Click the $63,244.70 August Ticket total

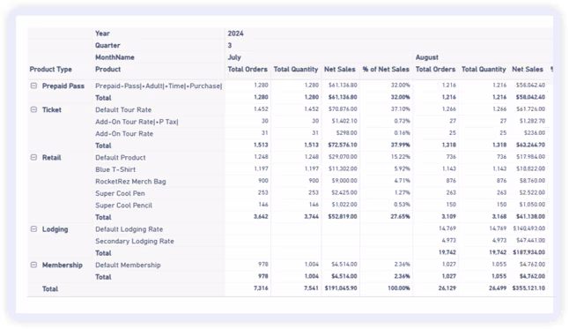coord(530,145)
